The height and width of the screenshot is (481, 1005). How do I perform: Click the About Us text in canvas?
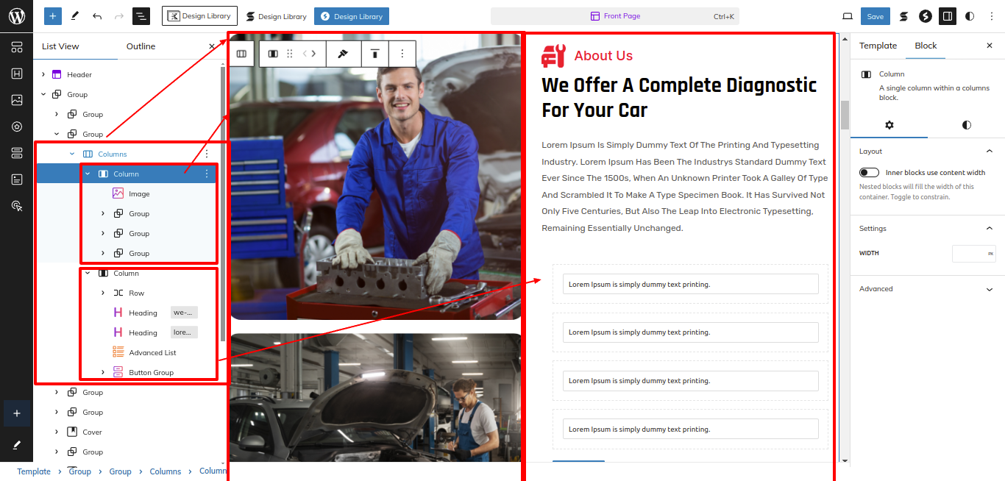[x=603, y=56]
